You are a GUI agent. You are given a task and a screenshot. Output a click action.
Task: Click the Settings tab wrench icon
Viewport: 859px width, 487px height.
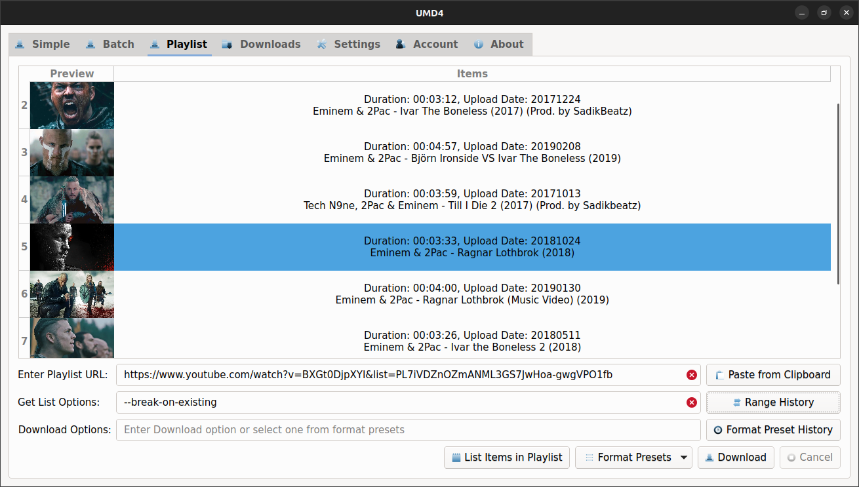coord(322,44)
